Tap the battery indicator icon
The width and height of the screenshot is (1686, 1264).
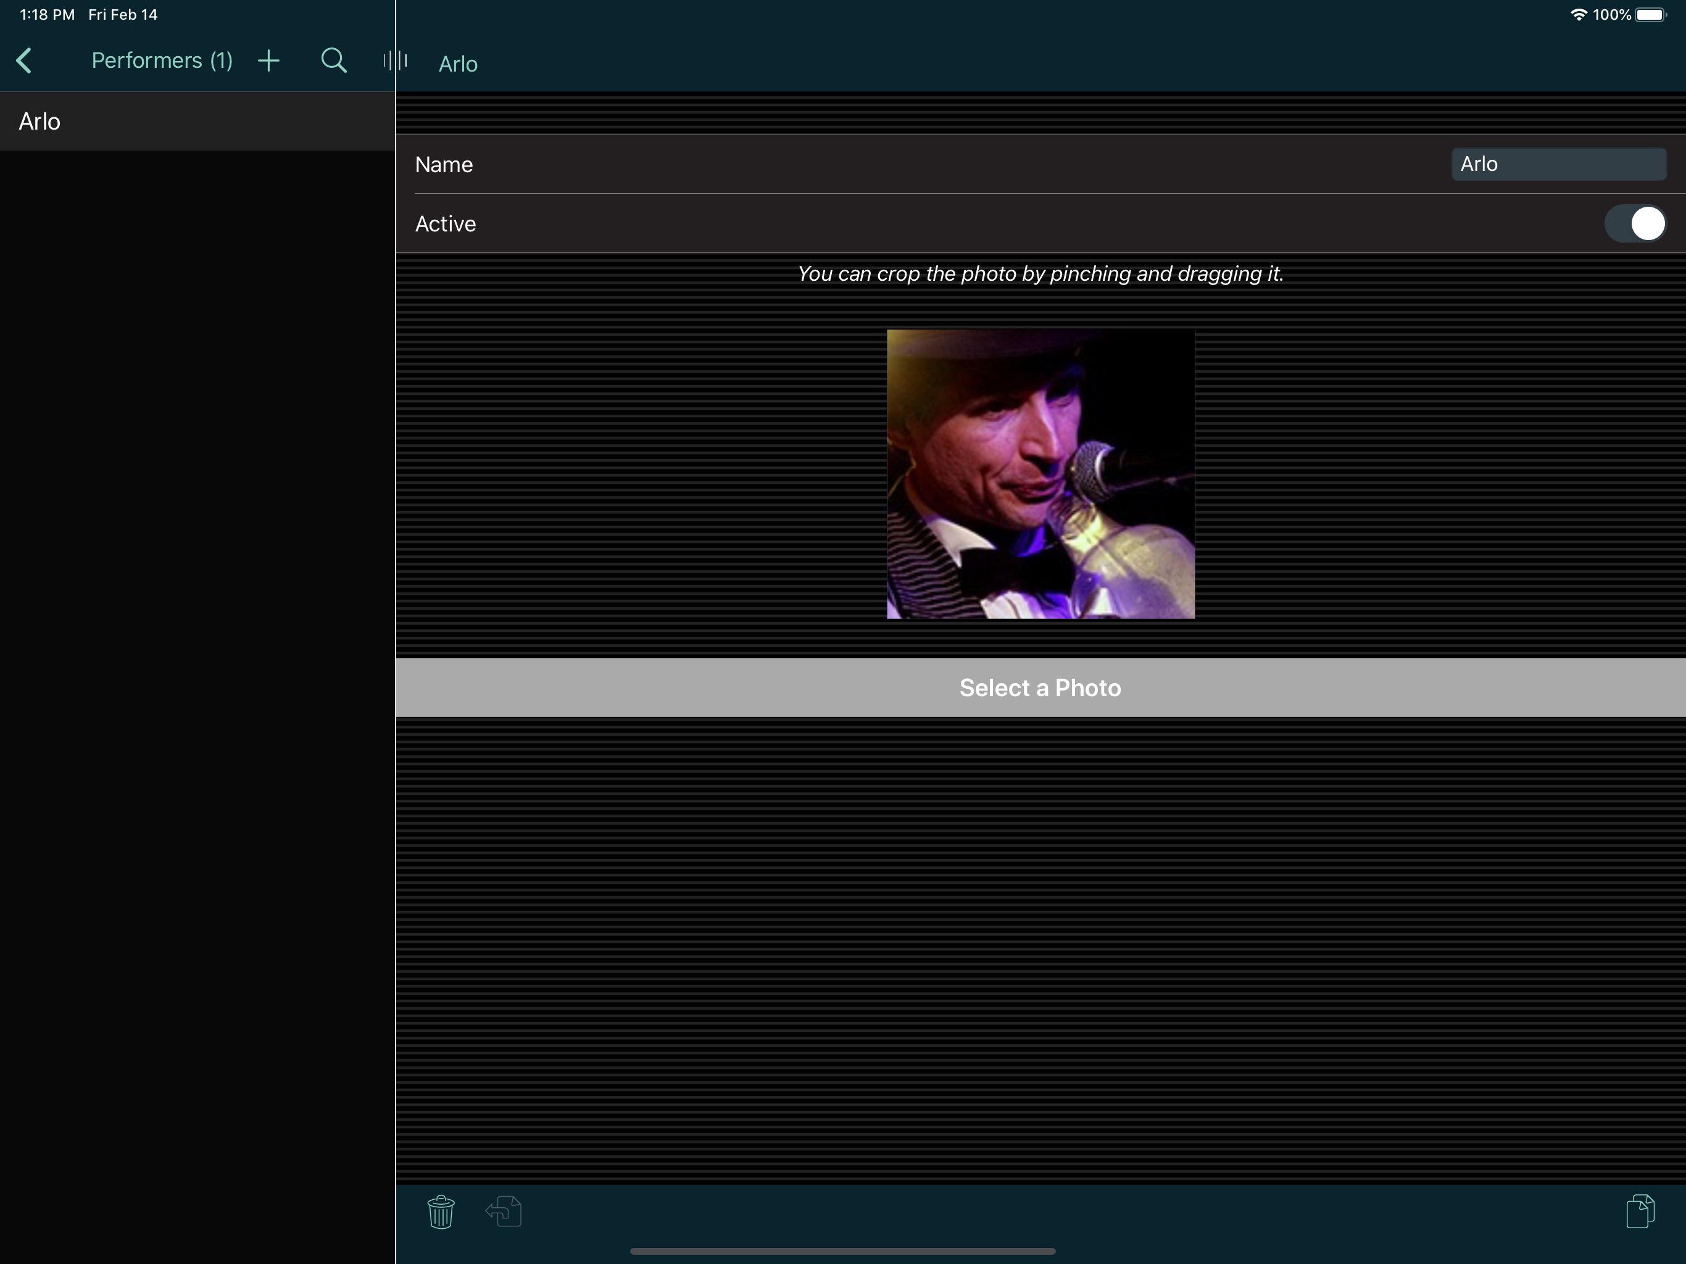1650,14
